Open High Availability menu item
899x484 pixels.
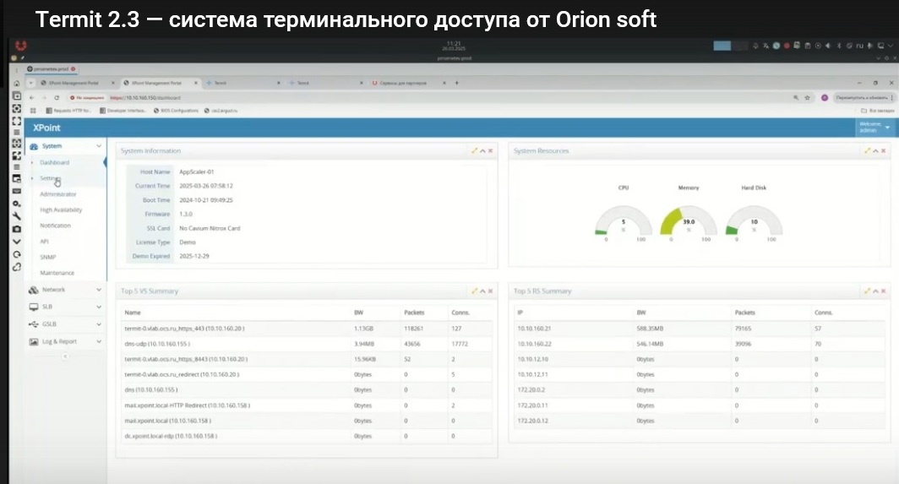[x=61, y=209]
